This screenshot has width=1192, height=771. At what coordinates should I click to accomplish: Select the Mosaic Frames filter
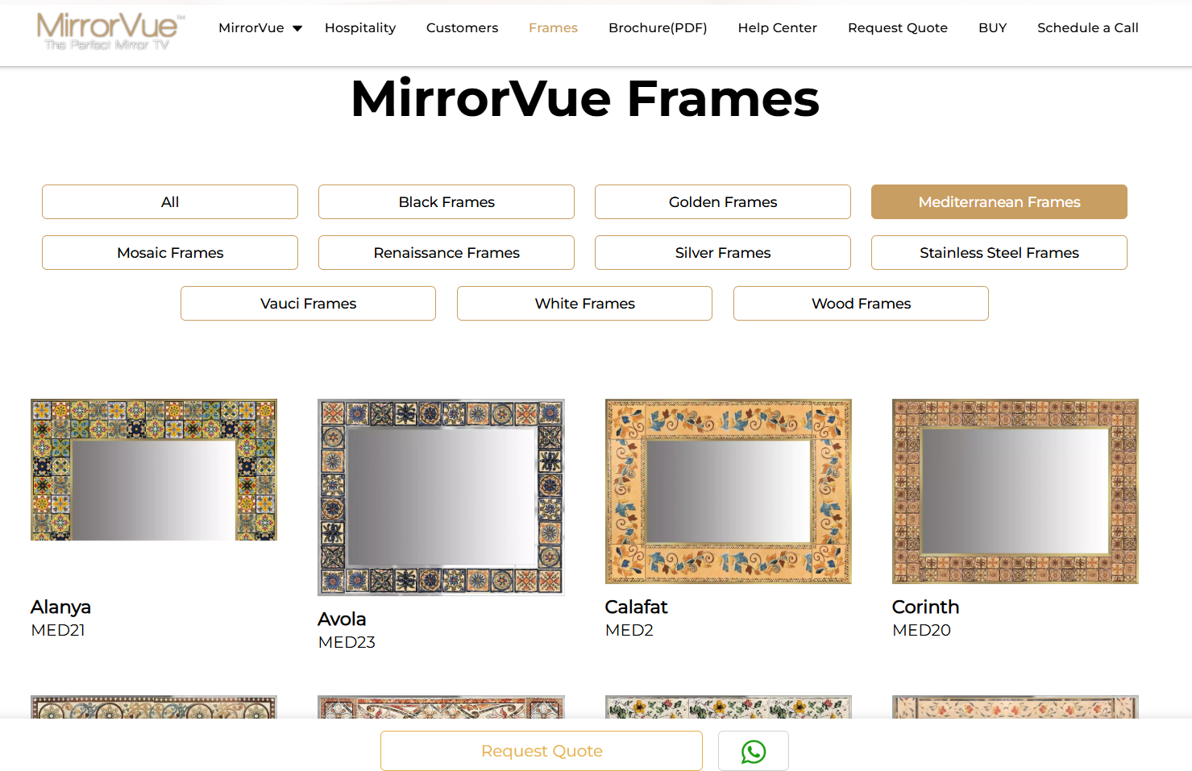(x=169, y=252)
